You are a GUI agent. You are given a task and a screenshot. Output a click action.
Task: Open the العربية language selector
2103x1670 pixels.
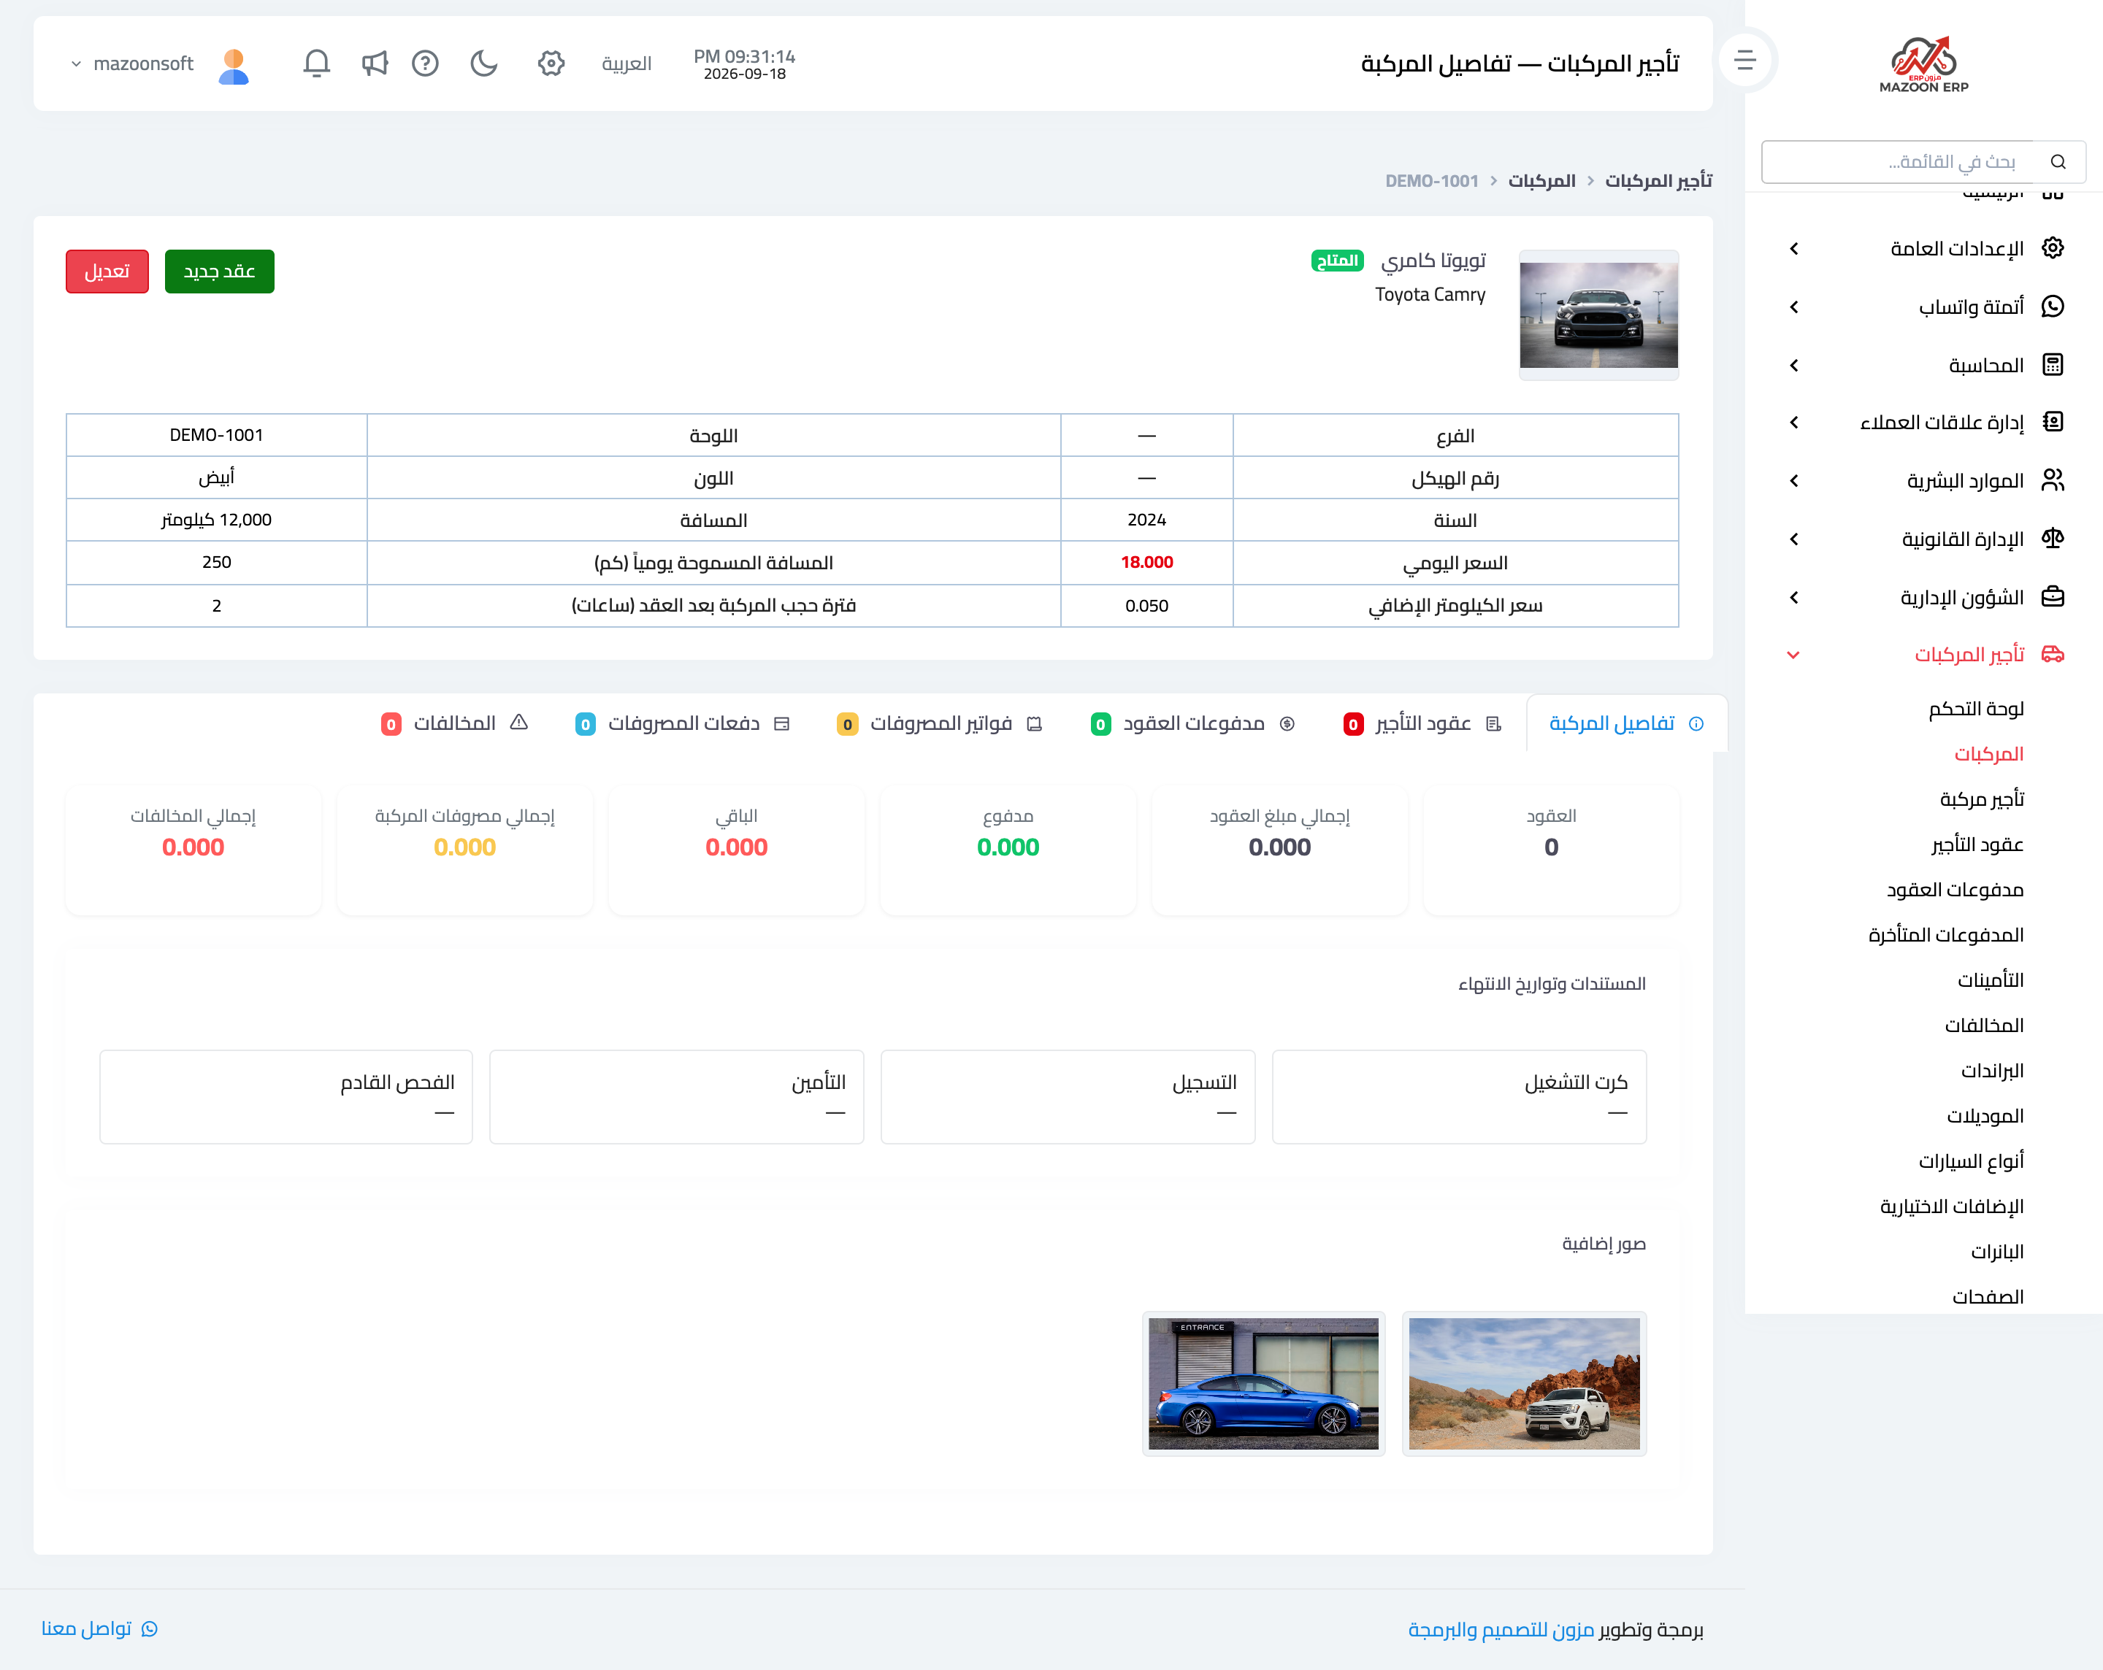click(627, 64)
